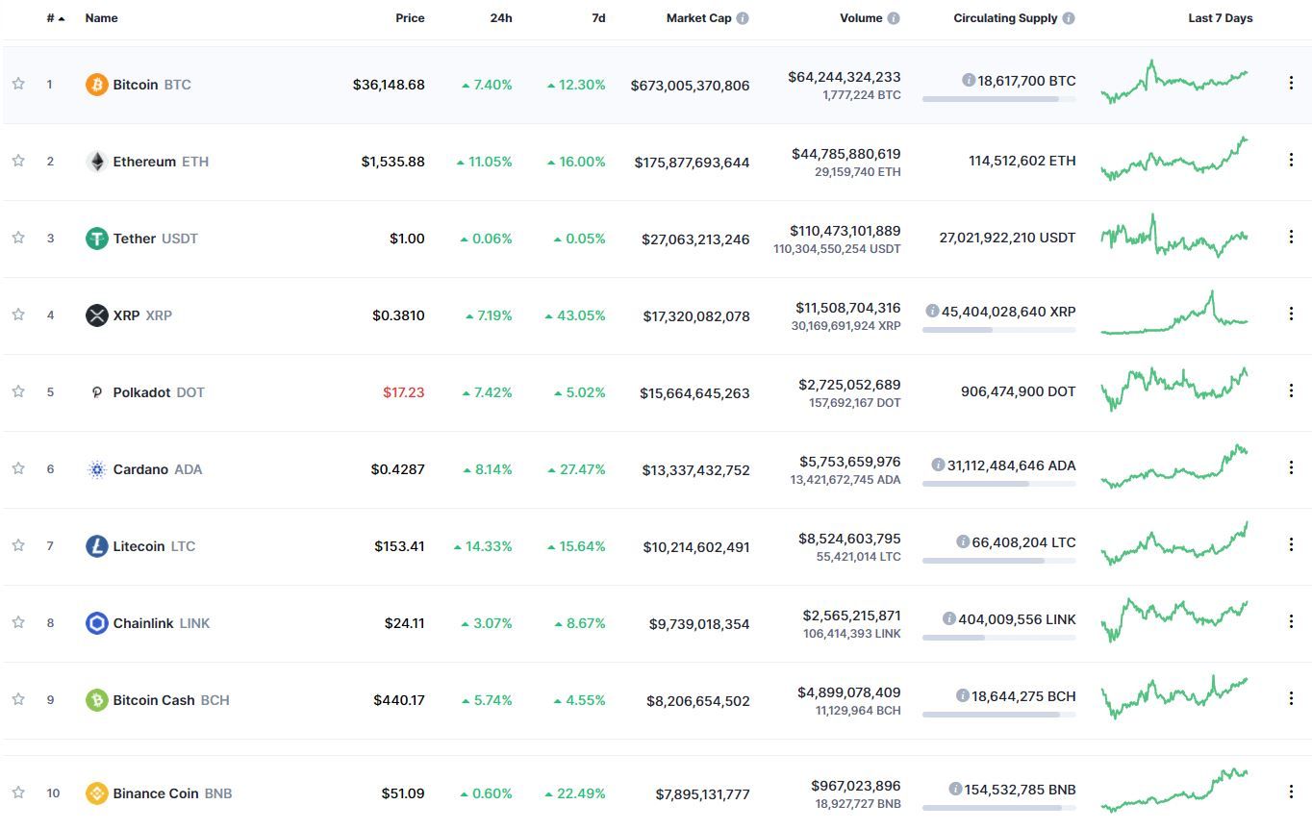This screenshot has height=830, width=1312.
Task: Sort by the Market Cap header label
Action: tap(699, 18)
